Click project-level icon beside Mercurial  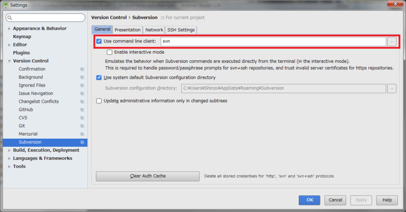(82, 134)
